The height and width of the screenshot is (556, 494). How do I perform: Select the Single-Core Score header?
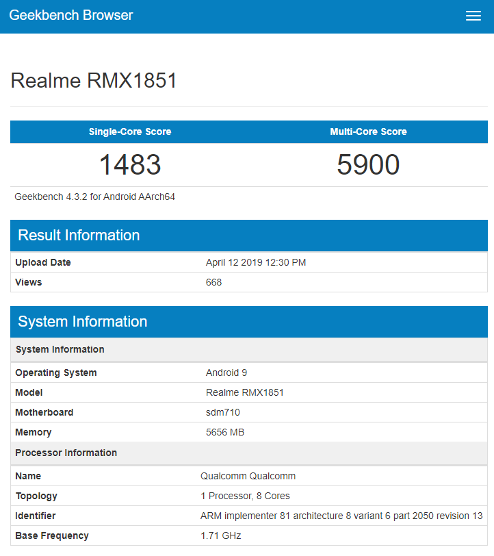click(130, 131)
